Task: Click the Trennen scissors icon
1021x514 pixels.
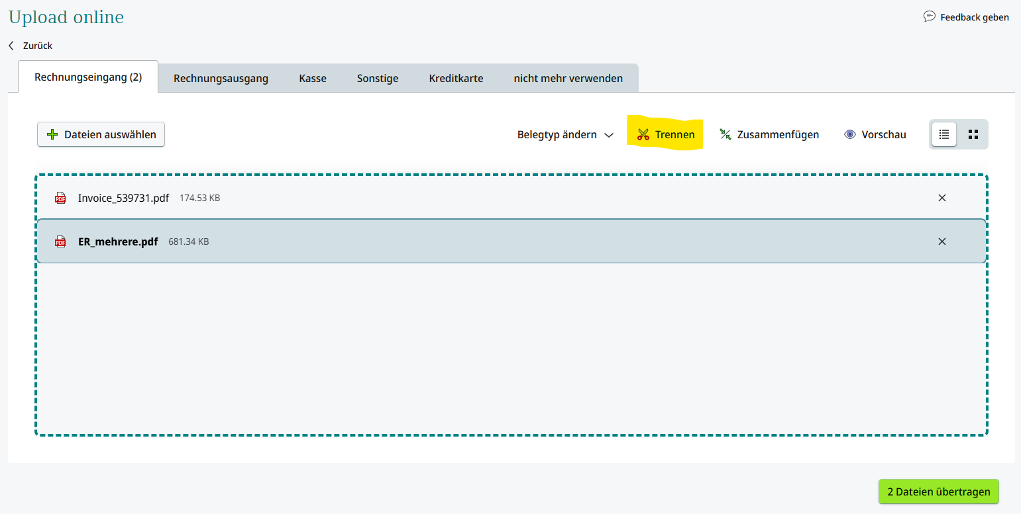Action: 643,134
